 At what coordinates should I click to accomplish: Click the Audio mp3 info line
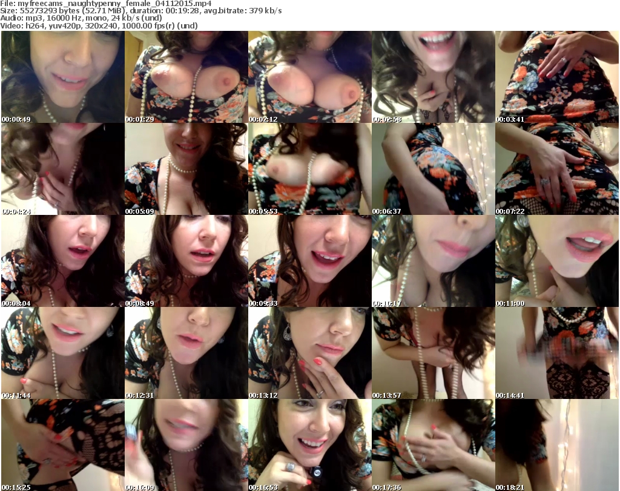81,18
